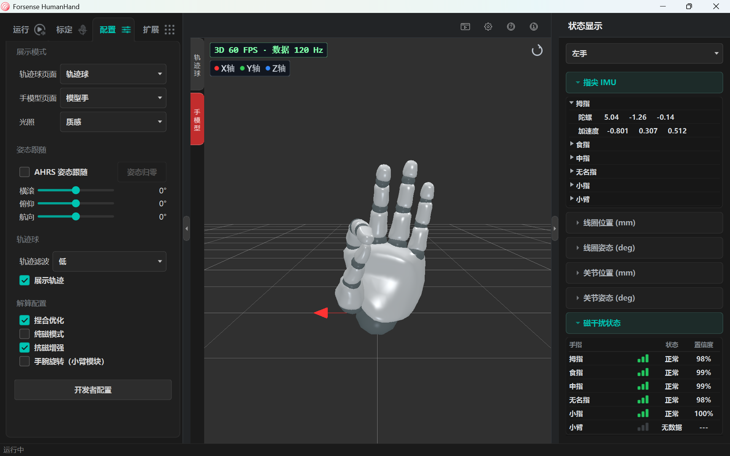Open the 标定 tab
The width and height of the screenshot is (730, 456).
click(x=71, y=30)
